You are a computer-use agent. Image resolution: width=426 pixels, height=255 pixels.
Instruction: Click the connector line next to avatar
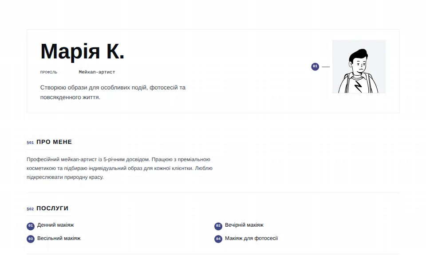click(326, 67)
